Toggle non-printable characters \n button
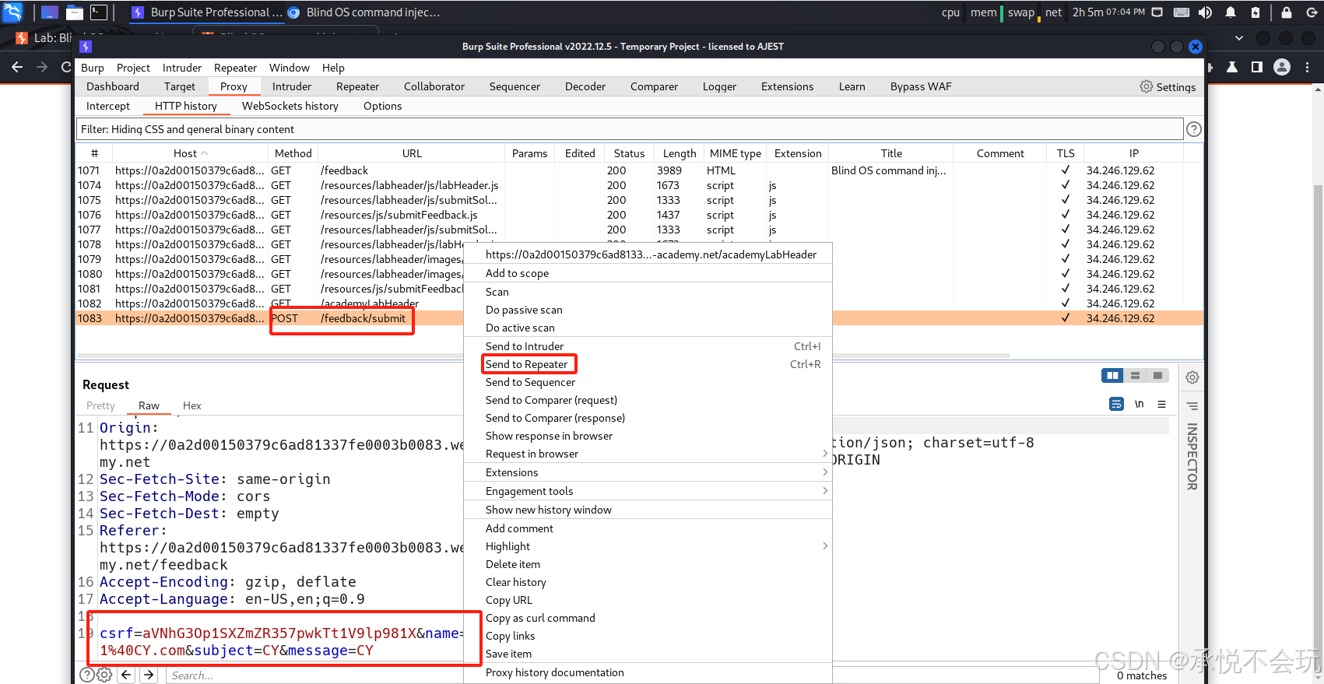 click(1139, 404)
